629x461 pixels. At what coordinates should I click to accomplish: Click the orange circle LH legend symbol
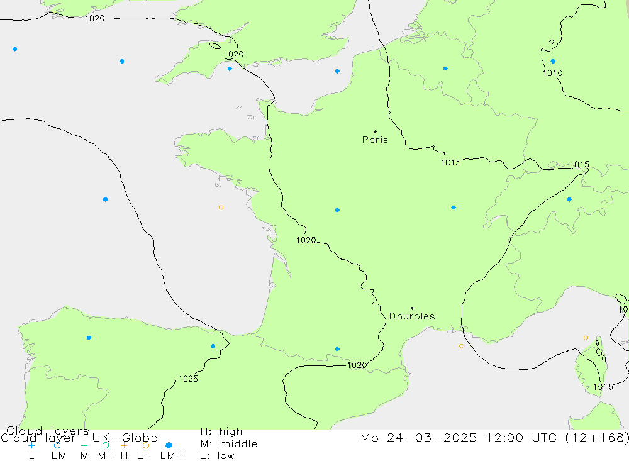point(146,445)
